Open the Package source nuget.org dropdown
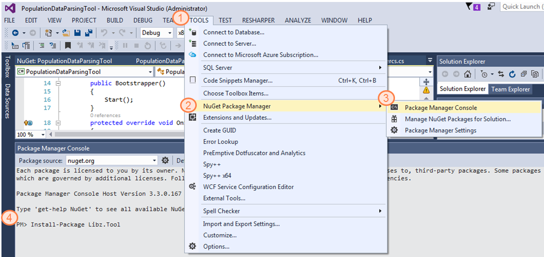 [113, 161]
